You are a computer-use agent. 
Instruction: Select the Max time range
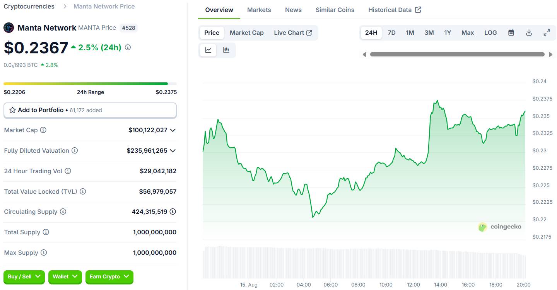point(468,33)
